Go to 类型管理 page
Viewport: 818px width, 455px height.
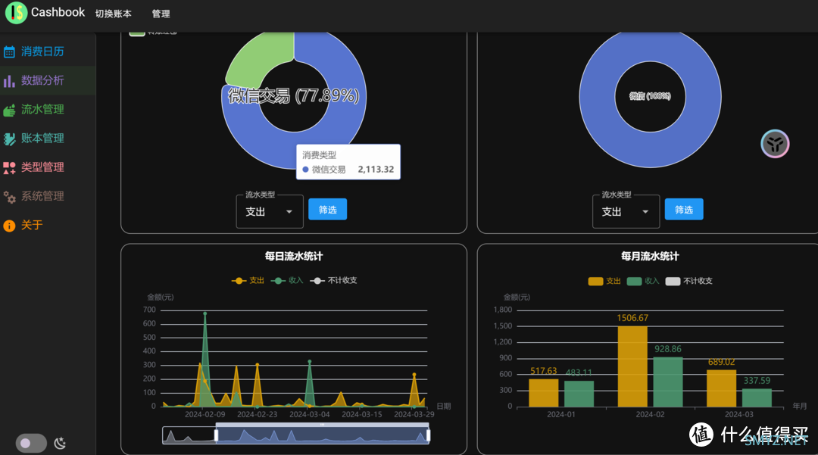[42, 167]
